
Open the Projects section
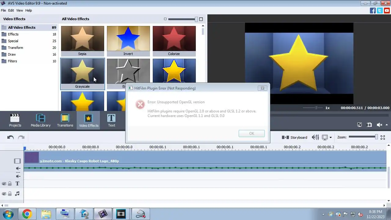click(x=15, y=120)
